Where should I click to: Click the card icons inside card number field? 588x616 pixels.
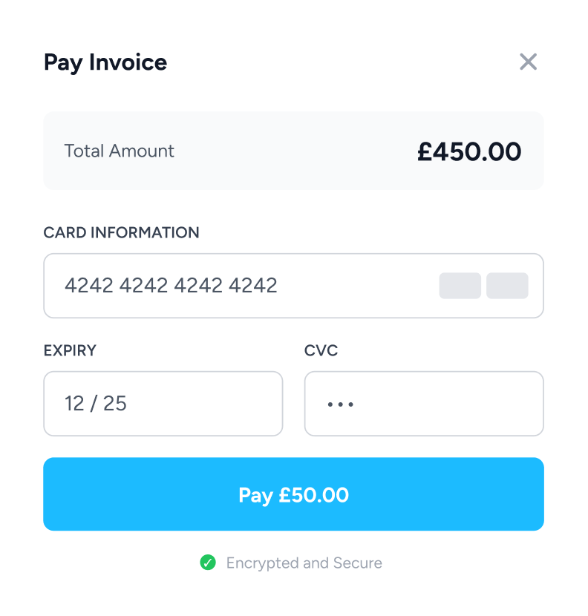[x=483, y=286]
